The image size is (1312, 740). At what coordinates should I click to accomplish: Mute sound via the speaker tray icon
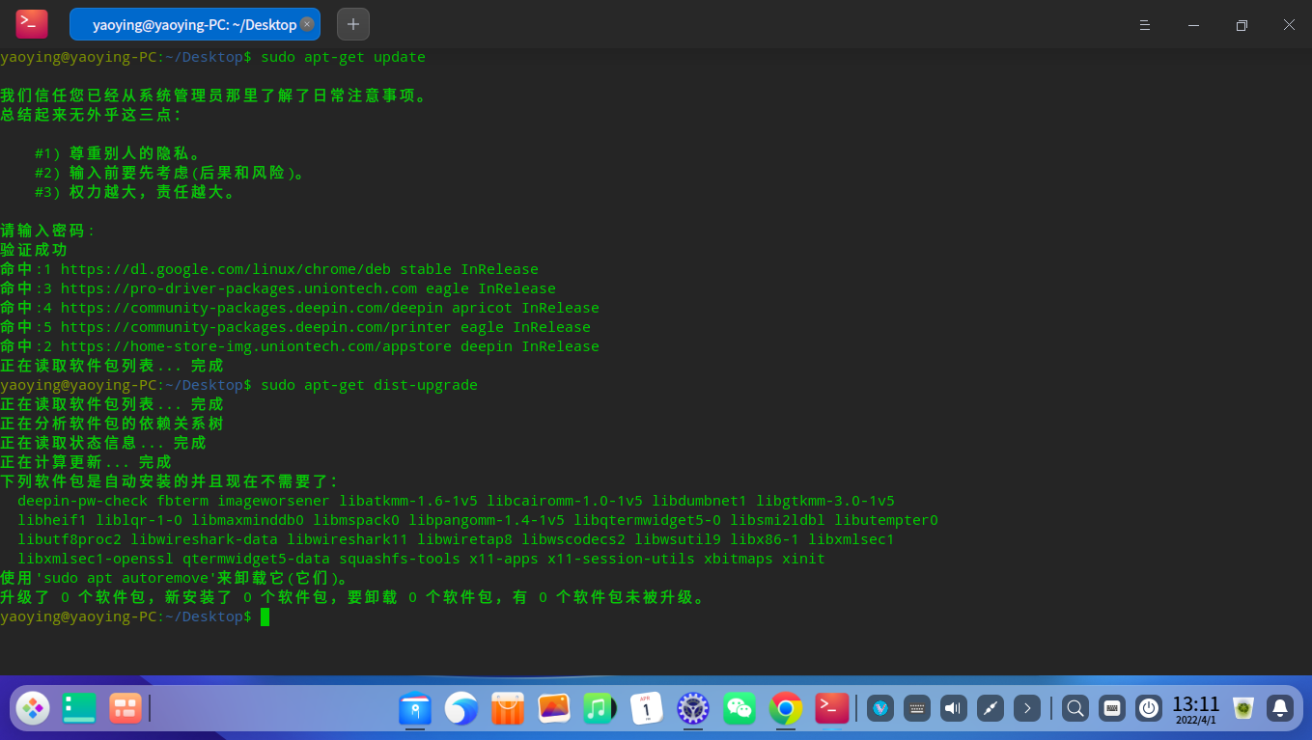pos(953,708)
